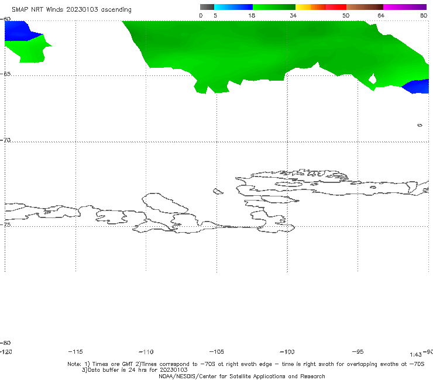Click the swath time stamp '1:43'

point(415,355)
